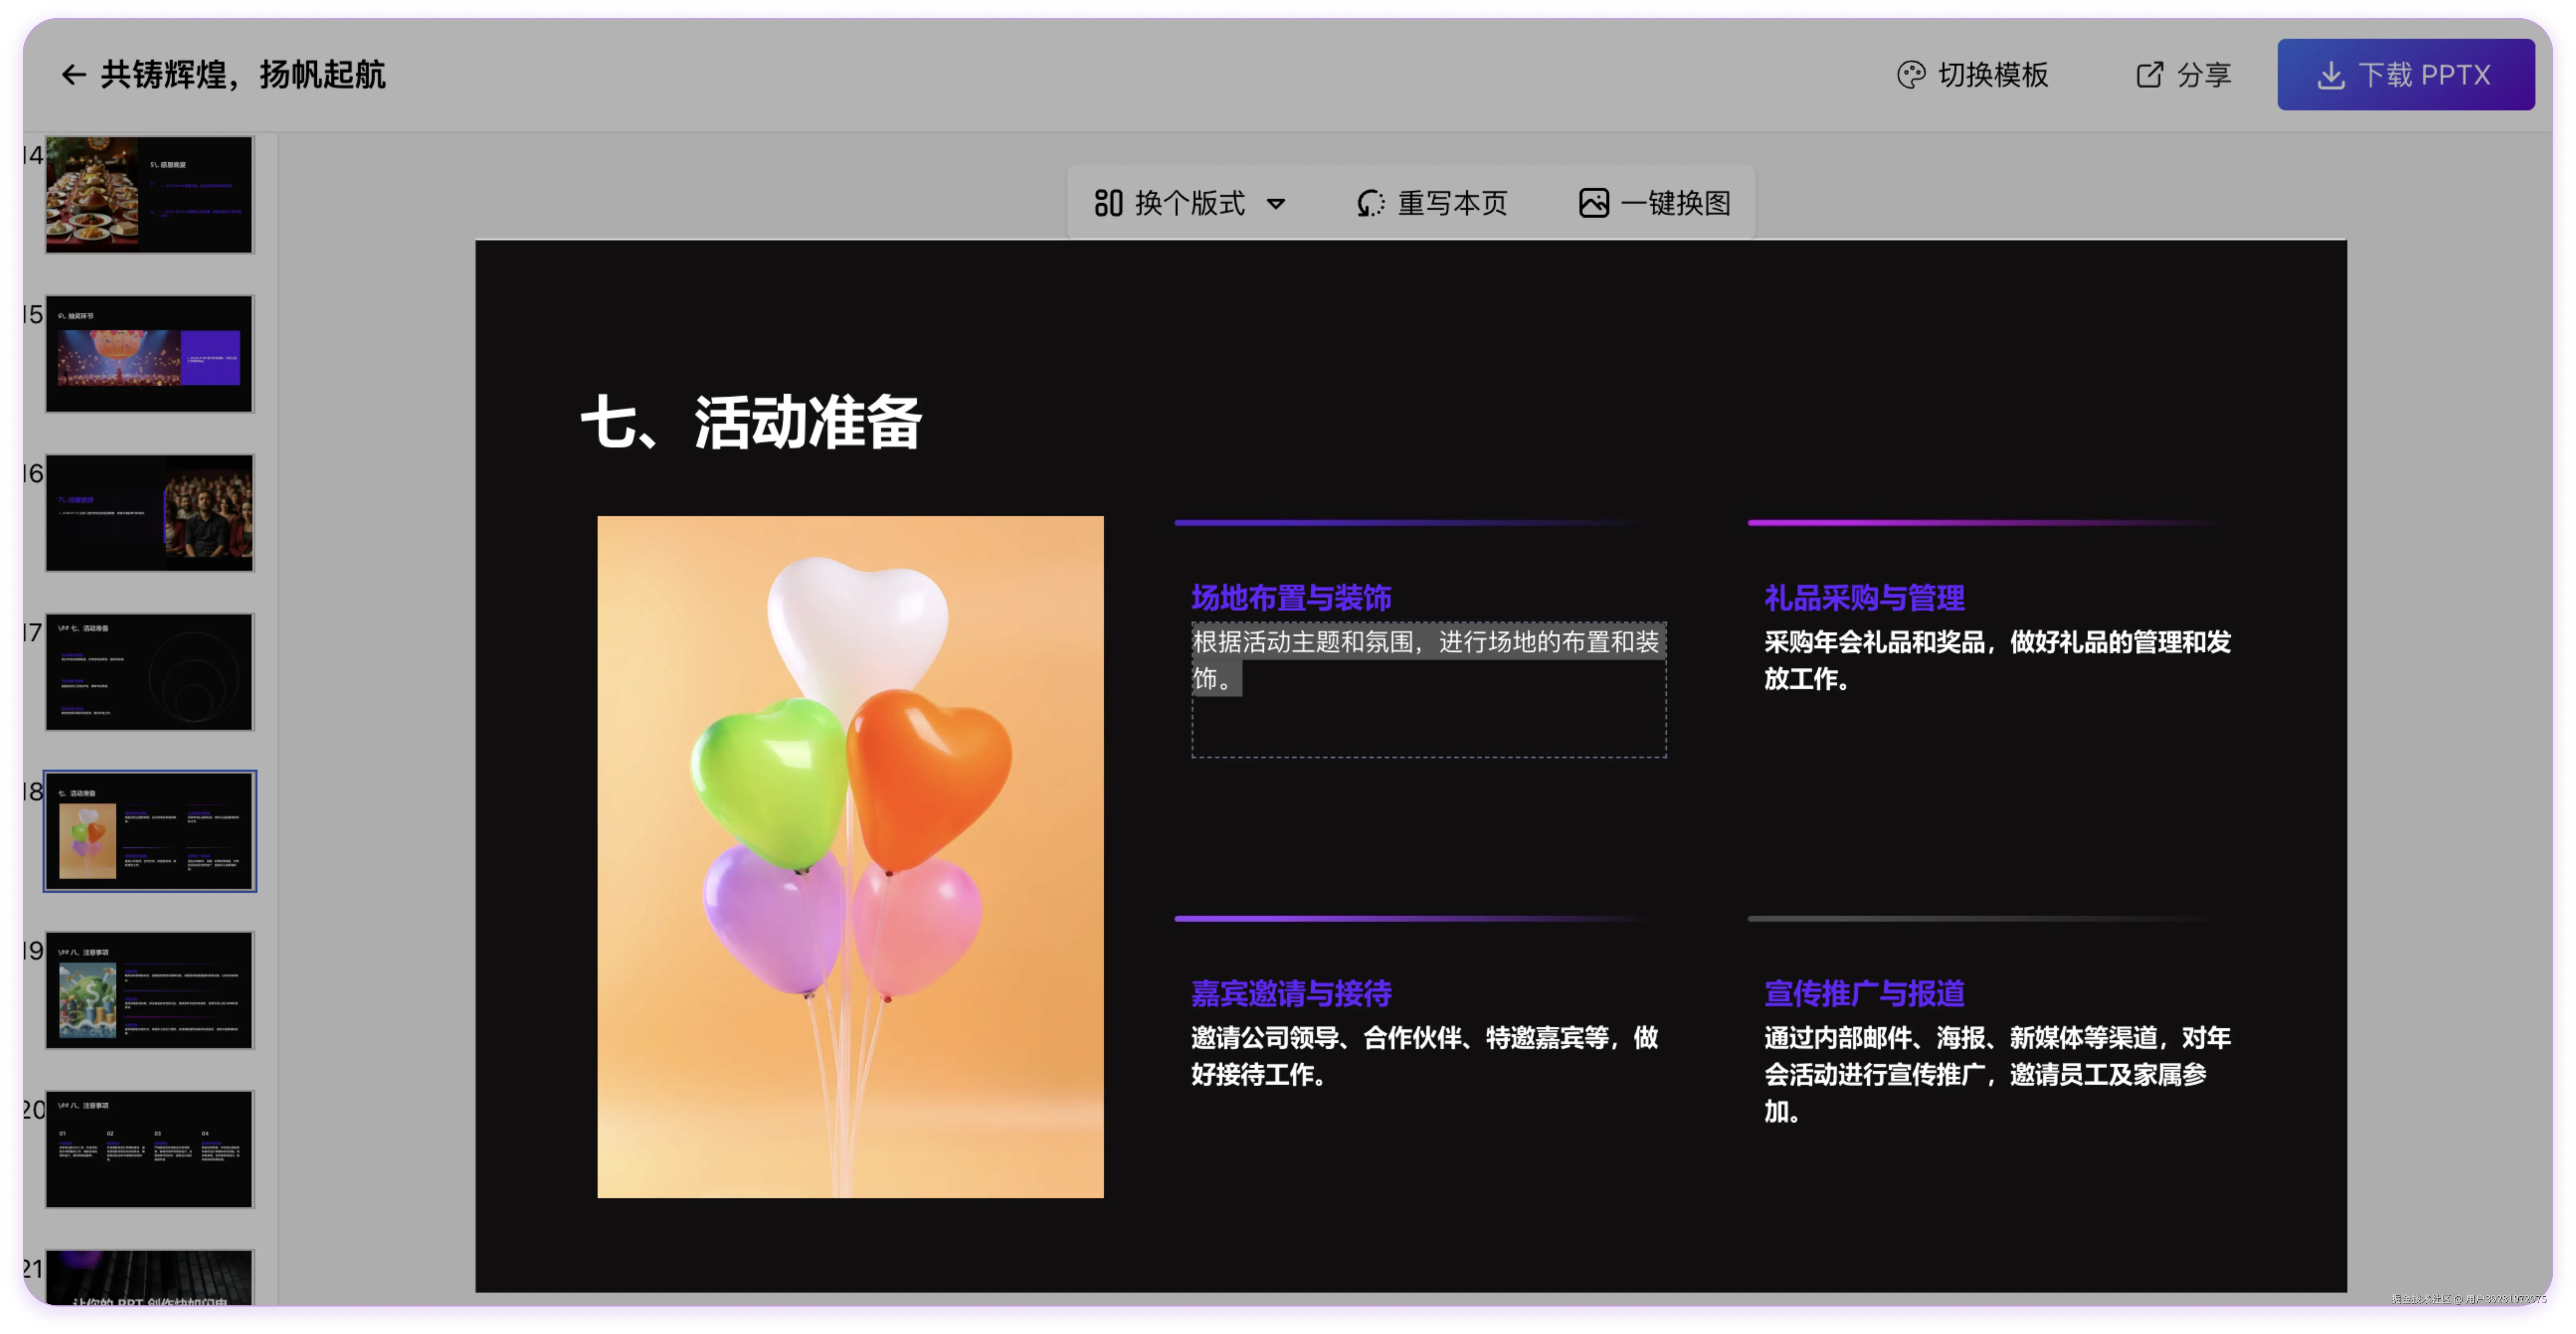Click the layout icon next to 换个版式
Image resolution: width=2576 pixels, height=1334 pixels.
tap(1108, 203)
